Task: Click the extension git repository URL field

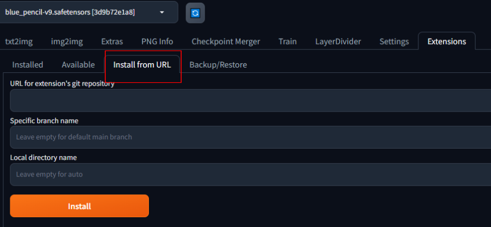Action: [250, 101]
